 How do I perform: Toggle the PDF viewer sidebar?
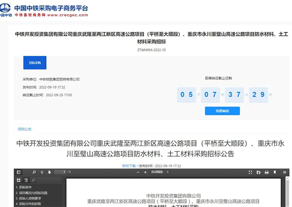pos(19,172)
